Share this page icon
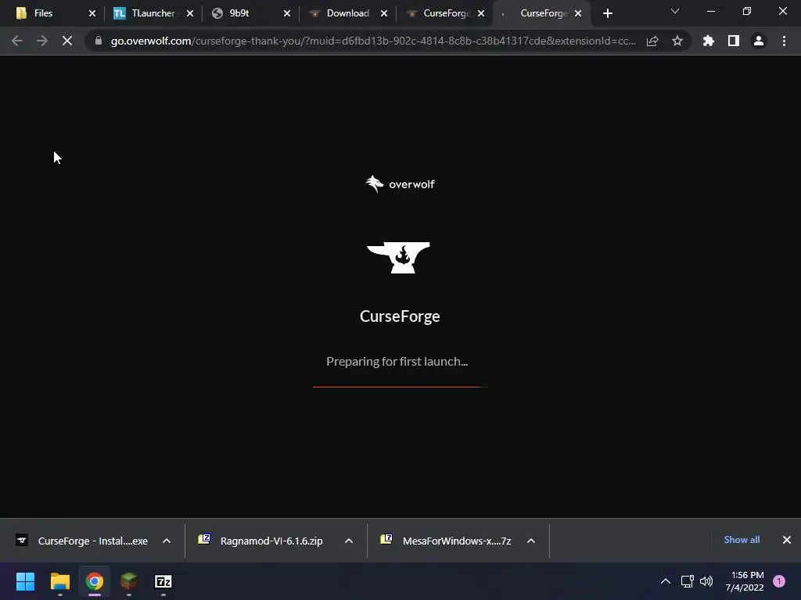 pyautogui.click(x=652, y=41)
